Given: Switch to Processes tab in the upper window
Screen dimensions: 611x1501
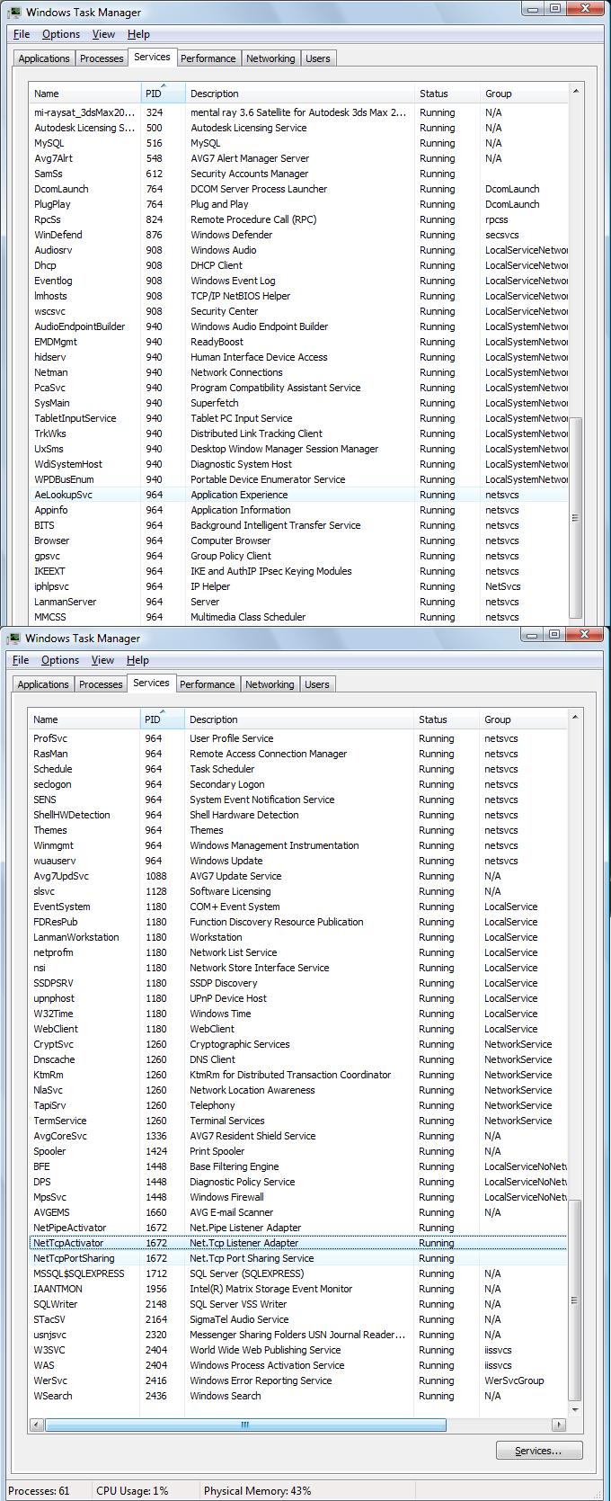Looking at the screenshot, I should click(102, 58).
